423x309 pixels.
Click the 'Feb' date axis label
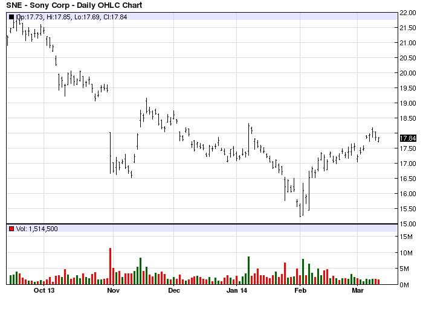click(x=300, y=290)
